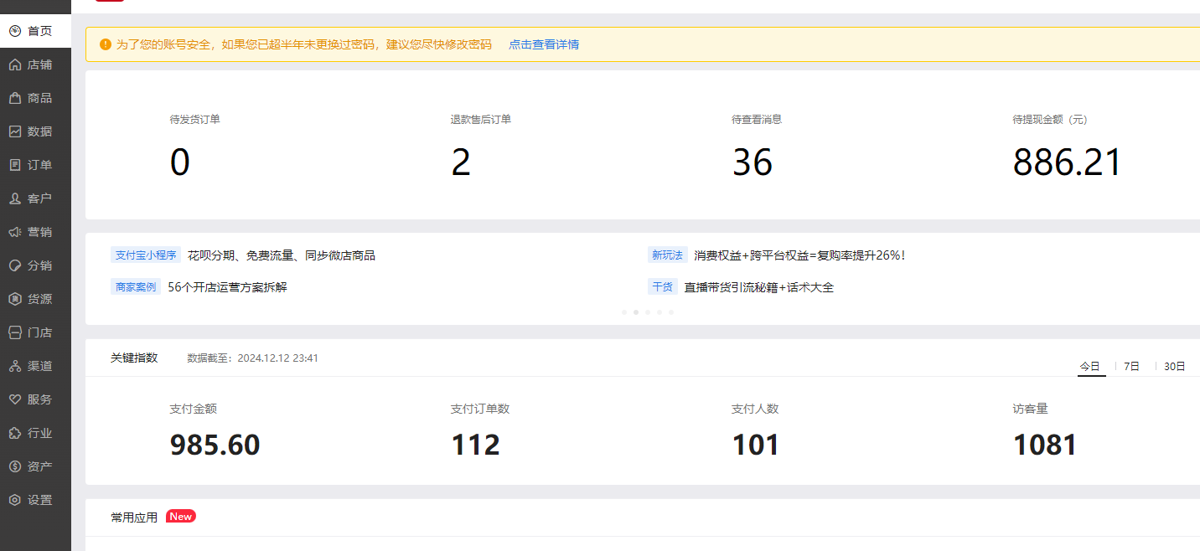
Task: Select the 客户 person icon
Action: (x=14, y=198)
